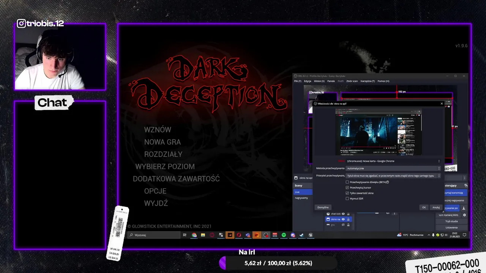Select 'DODATKOWA ZAWARTOŚĆ' in game menu
The height and width of the screenshot is (273, 486).
tap(176, 179)
